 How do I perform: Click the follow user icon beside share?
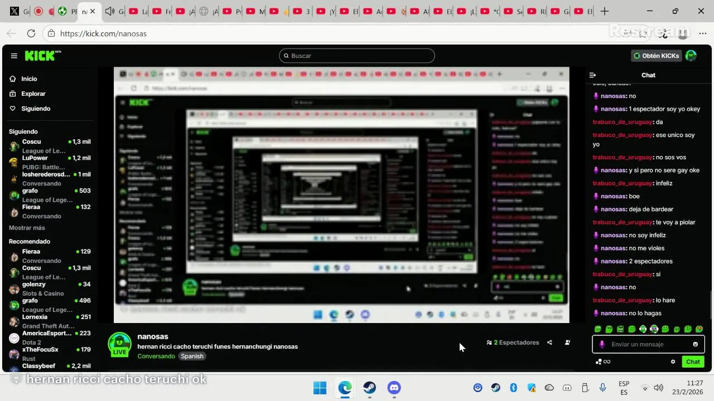(x=567, y=343)
